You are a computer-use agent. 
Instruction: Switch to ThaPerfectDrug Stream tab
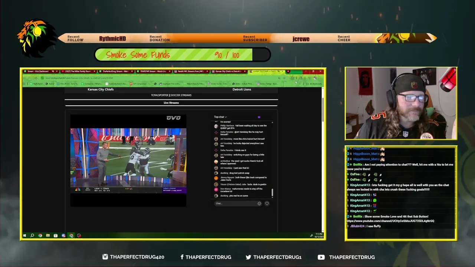[116, 71]
